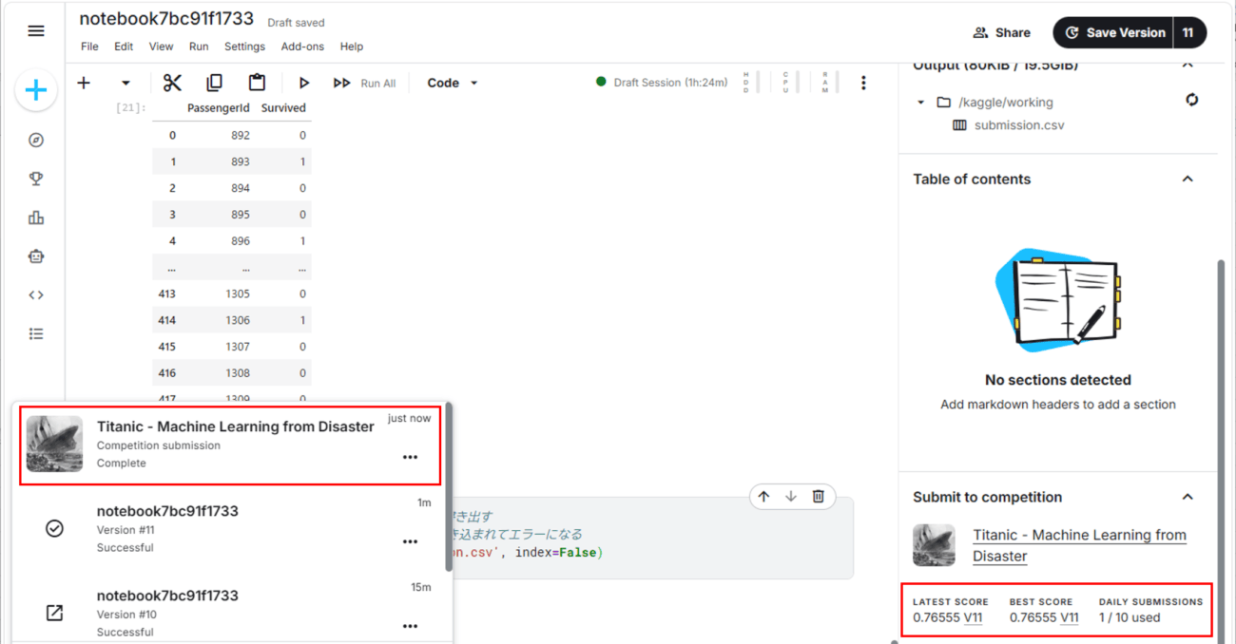Refresh the output files list
The width and height of the screenshot is (1236, 644).
(1192, 100)
